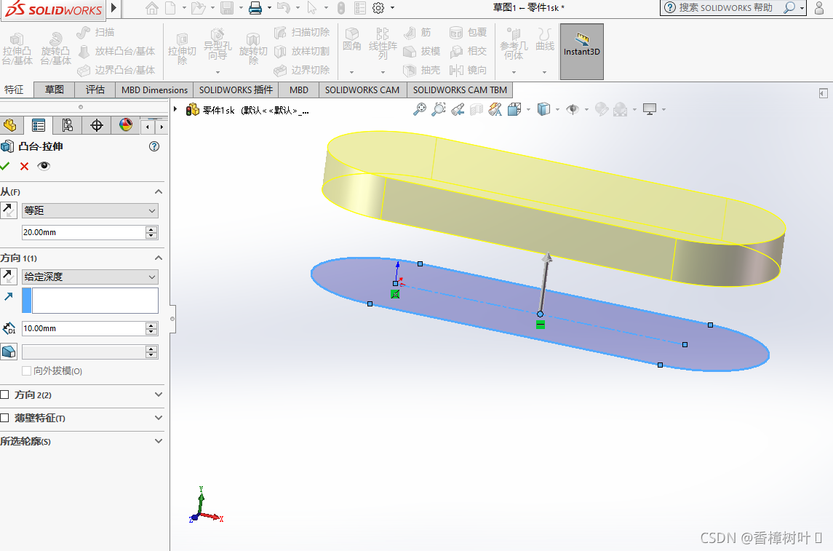Click the Zoom to Area magnifier icon

438,109
